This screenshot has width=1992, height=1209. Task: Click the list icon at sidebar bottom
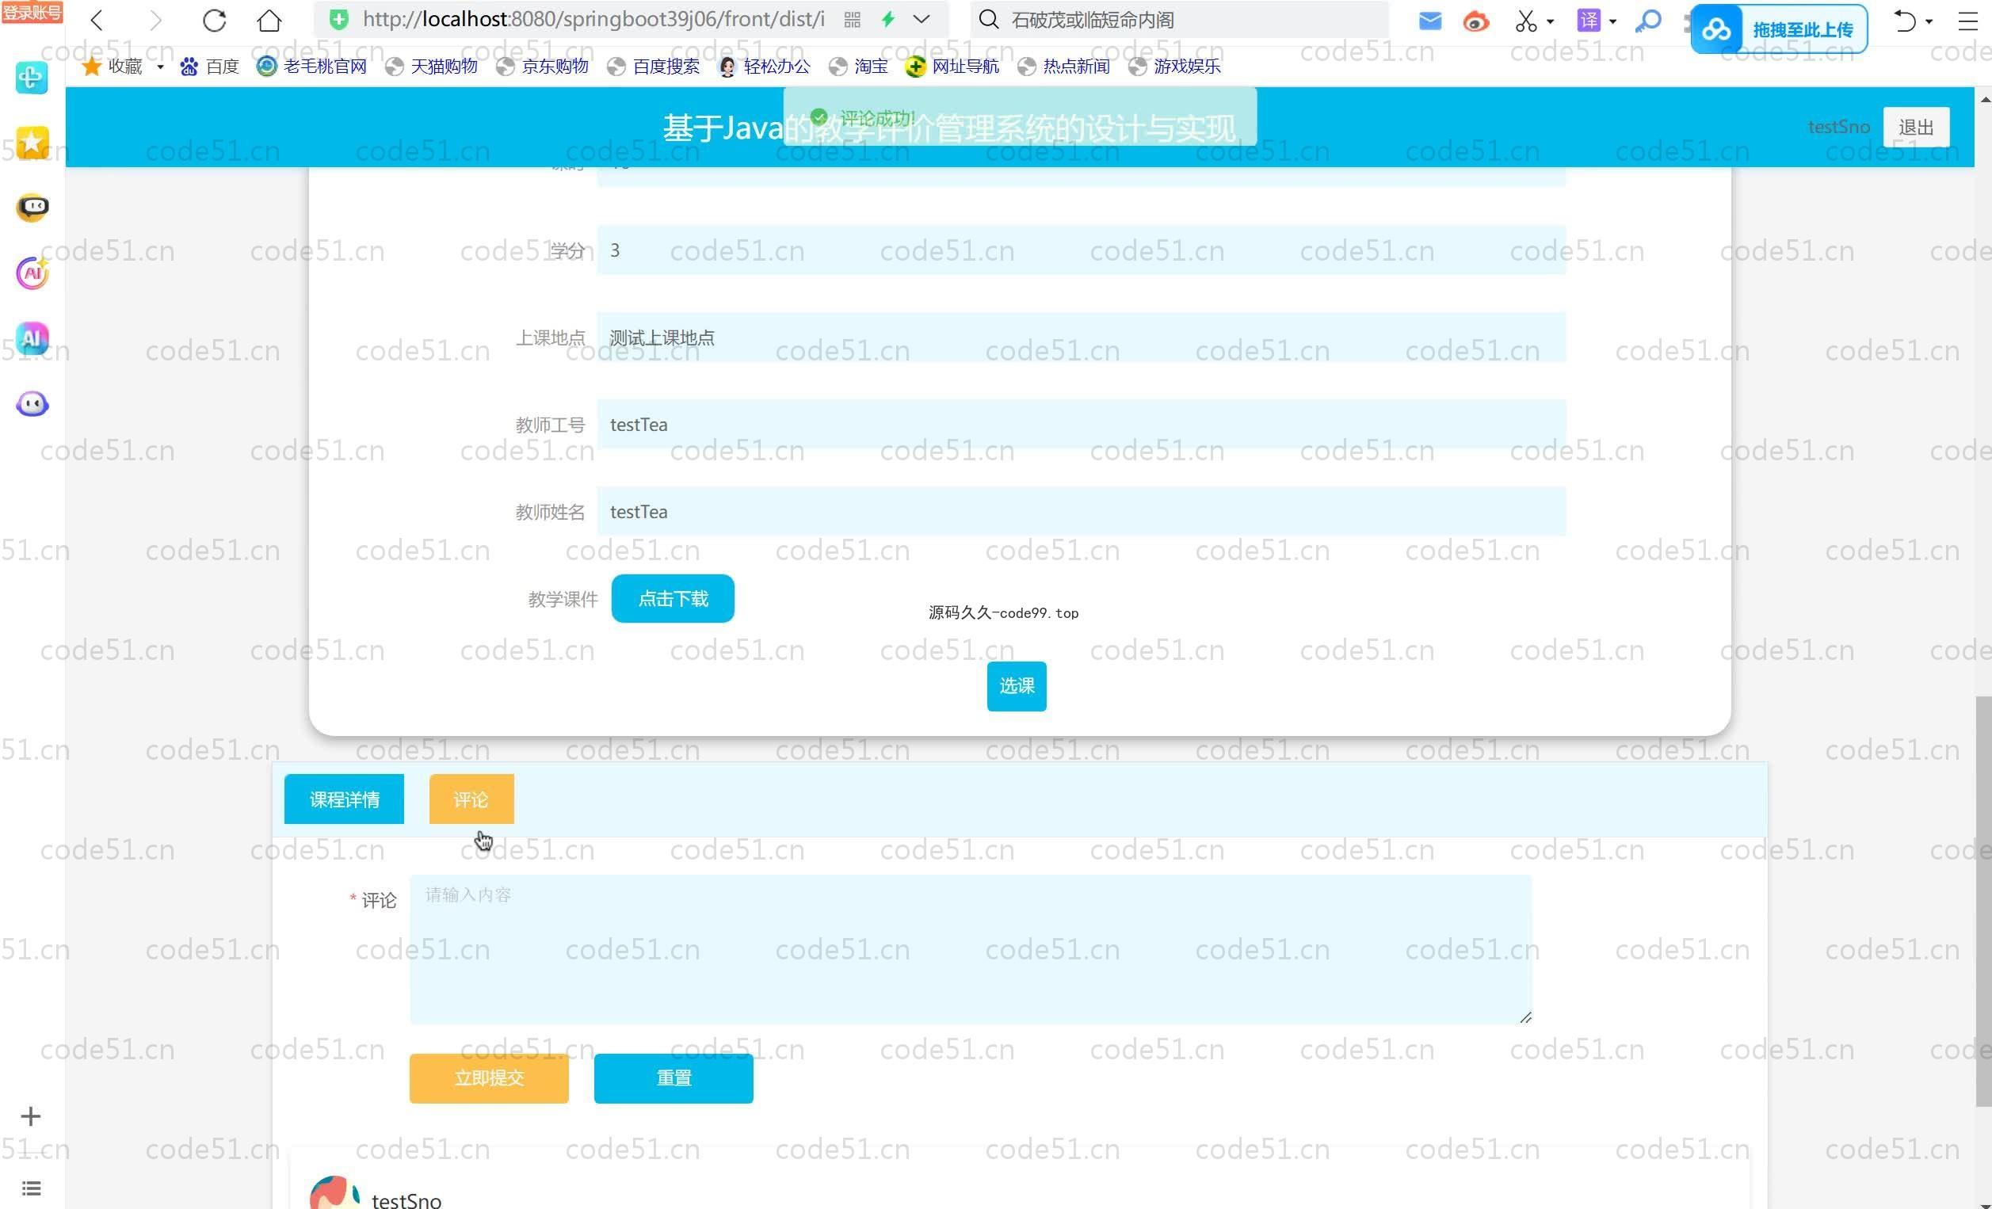point(31,1188)
